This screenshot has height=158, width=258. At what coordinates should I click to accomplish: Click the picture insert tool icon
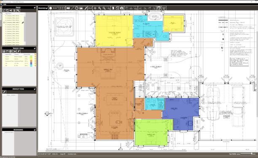click(81, 8)
